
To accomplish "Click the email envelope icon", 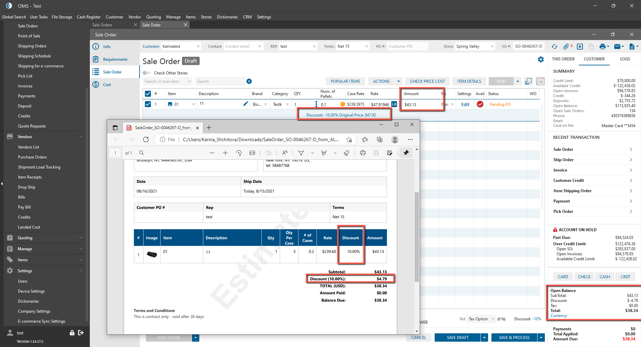I will point(617,47).
